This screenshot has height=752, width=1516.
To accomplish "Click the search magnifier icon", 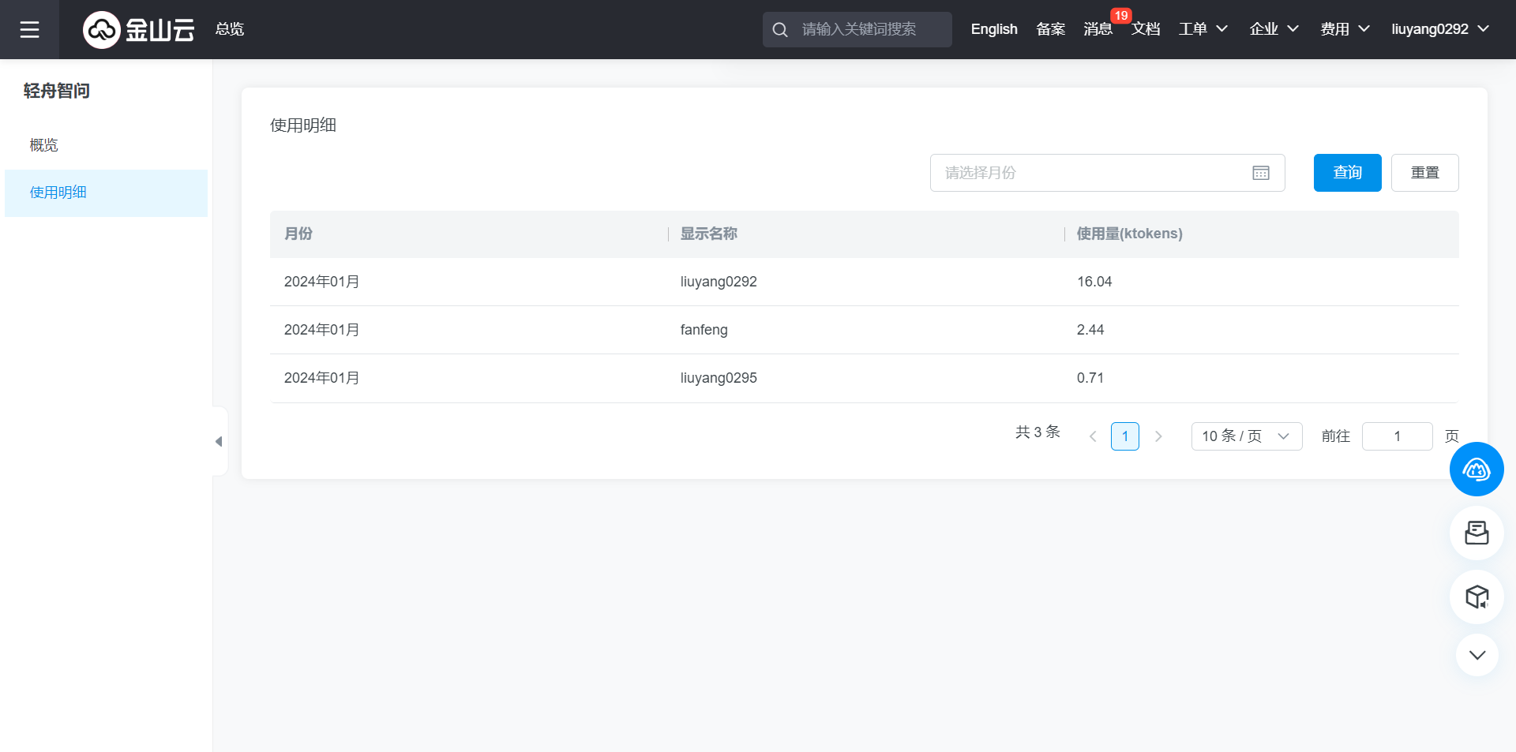I will [x=780, y=30].
